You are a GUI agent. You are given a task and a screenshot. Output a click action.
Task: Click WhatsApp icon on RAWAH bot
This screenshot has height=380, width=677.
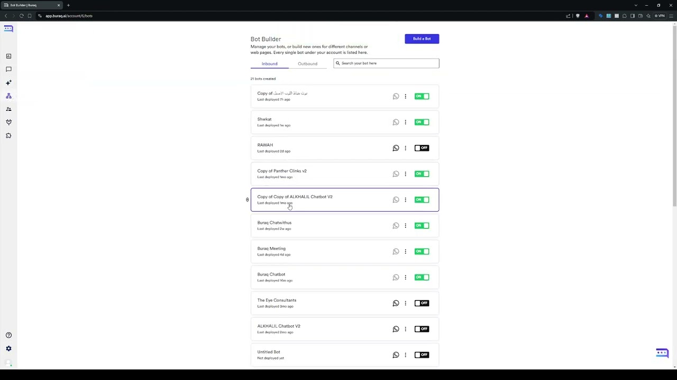pos(396,148)
